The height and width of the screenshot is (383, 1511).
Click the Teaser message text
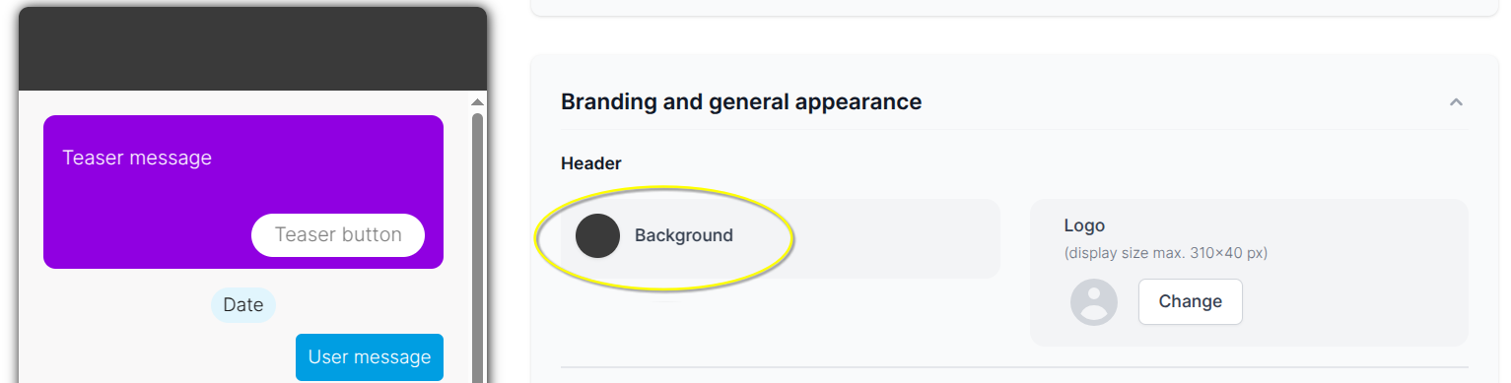(x=137, y=158)
